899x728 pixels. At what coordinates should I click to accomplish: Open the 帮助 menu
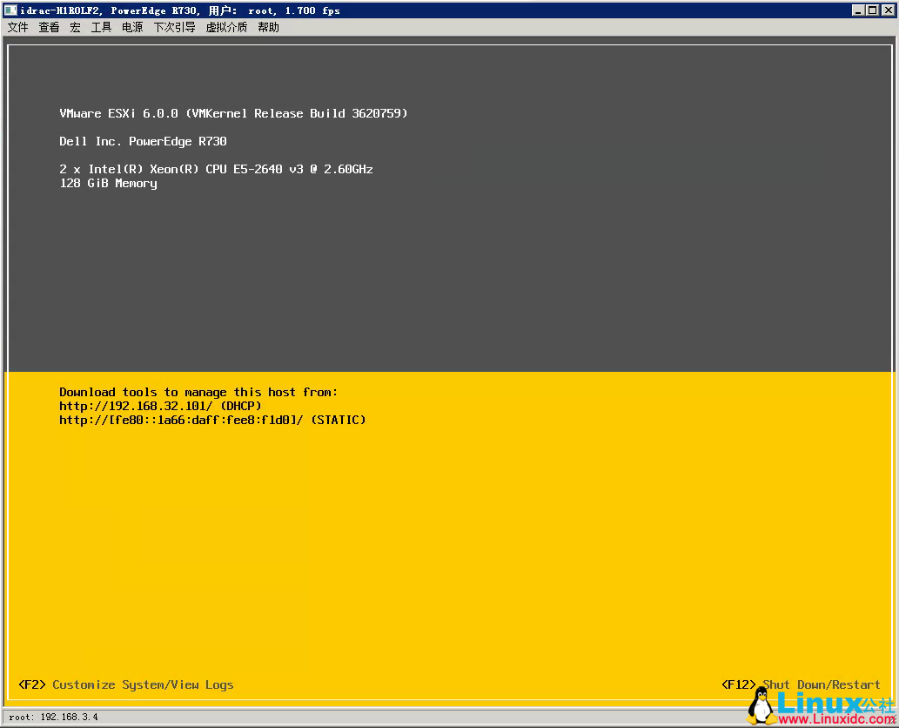(268, 27)
